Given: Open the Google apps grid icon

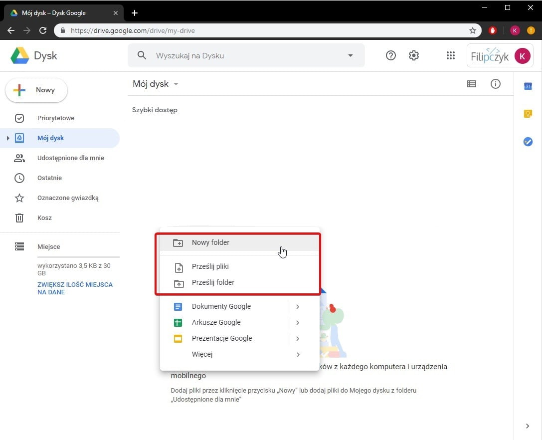Looking at the screenshot, I should point(450,56).
